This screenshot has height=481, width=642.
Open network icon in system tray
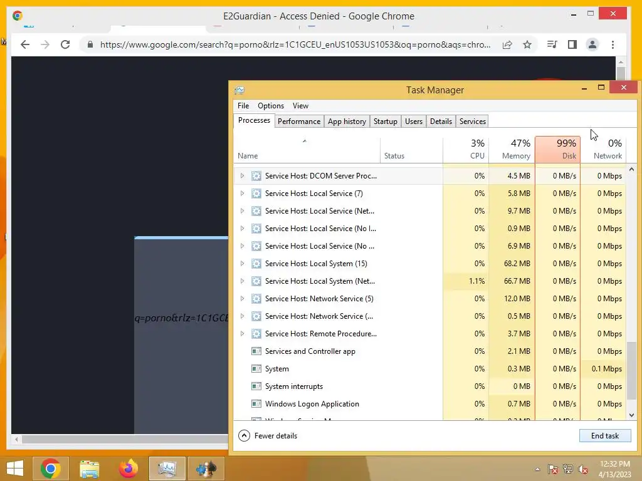coord(568,469)
